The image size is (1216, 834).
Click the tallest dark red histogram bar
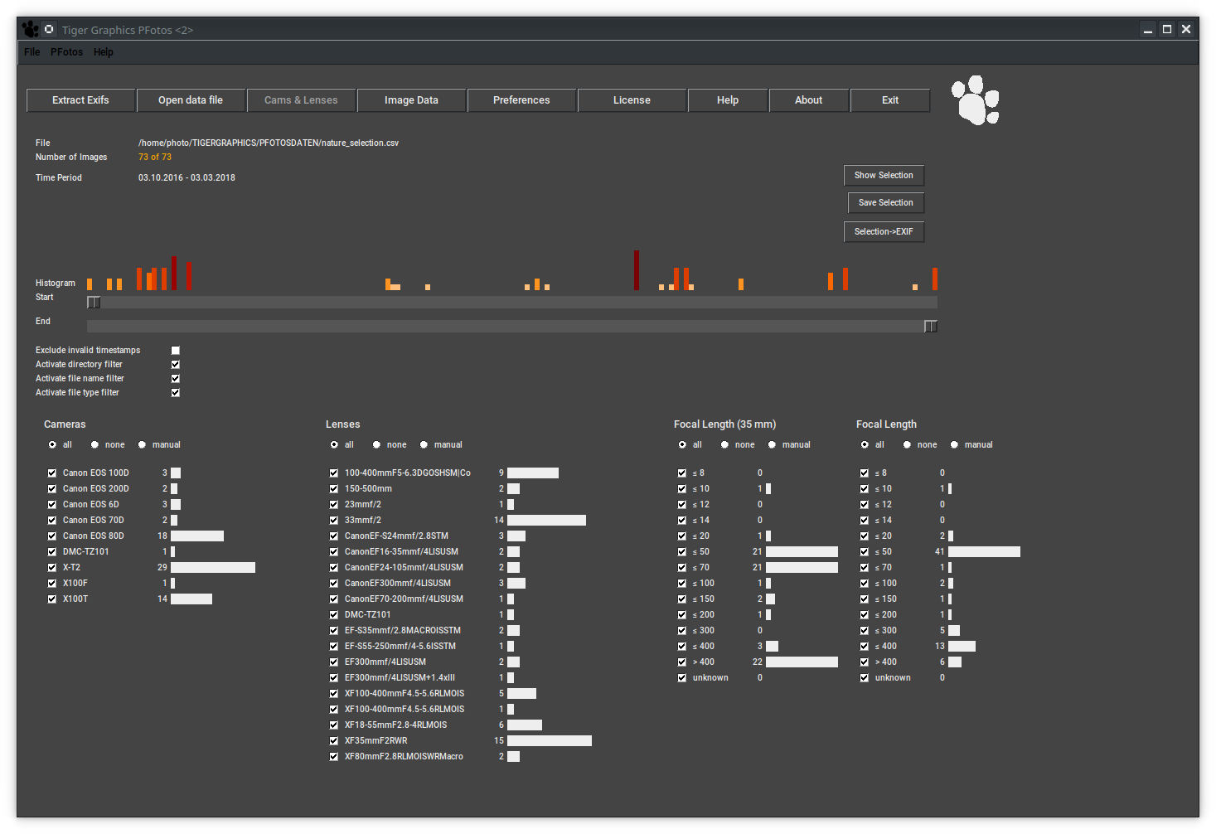click(637, 270)
